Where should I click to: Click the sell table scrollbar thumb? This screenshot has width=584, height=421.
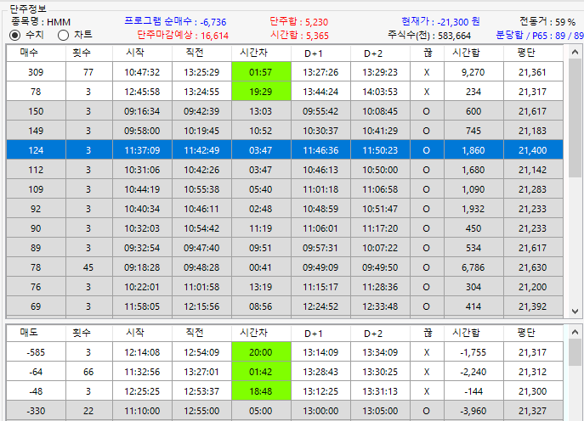(575, 352)
